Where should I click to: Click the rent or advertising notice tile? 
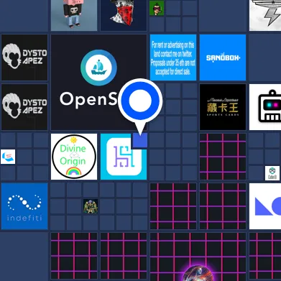(173, 57)
